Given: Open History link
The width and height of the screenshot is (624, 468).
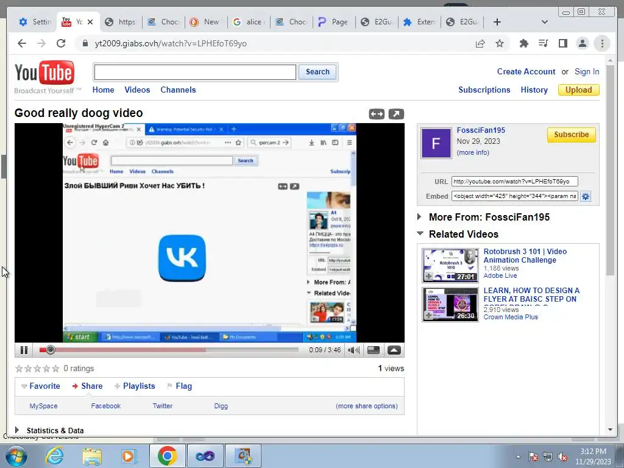Looking at the screenshot, I should tap(534, 90).
